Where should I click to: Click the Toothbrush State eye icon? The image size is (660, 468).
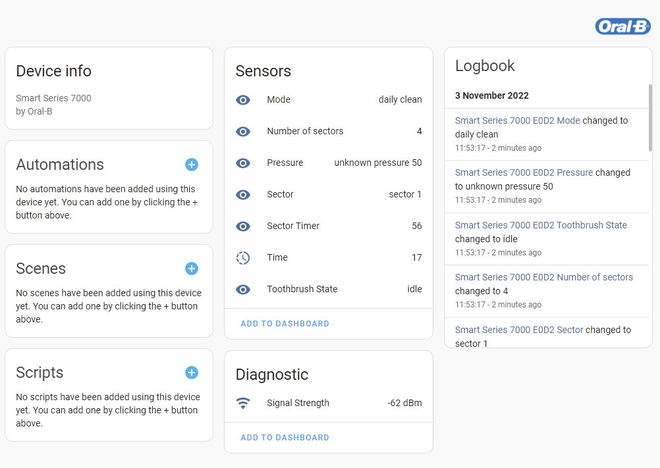click(x=243, y=289)
